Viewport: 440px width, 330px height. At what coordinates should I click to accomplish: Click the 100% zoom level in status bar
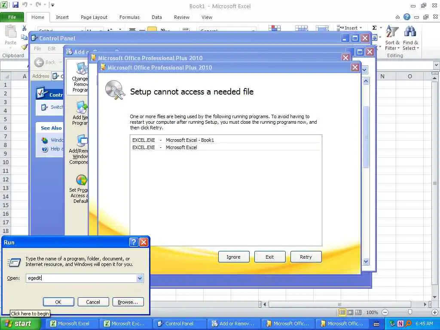pos(372,312)
